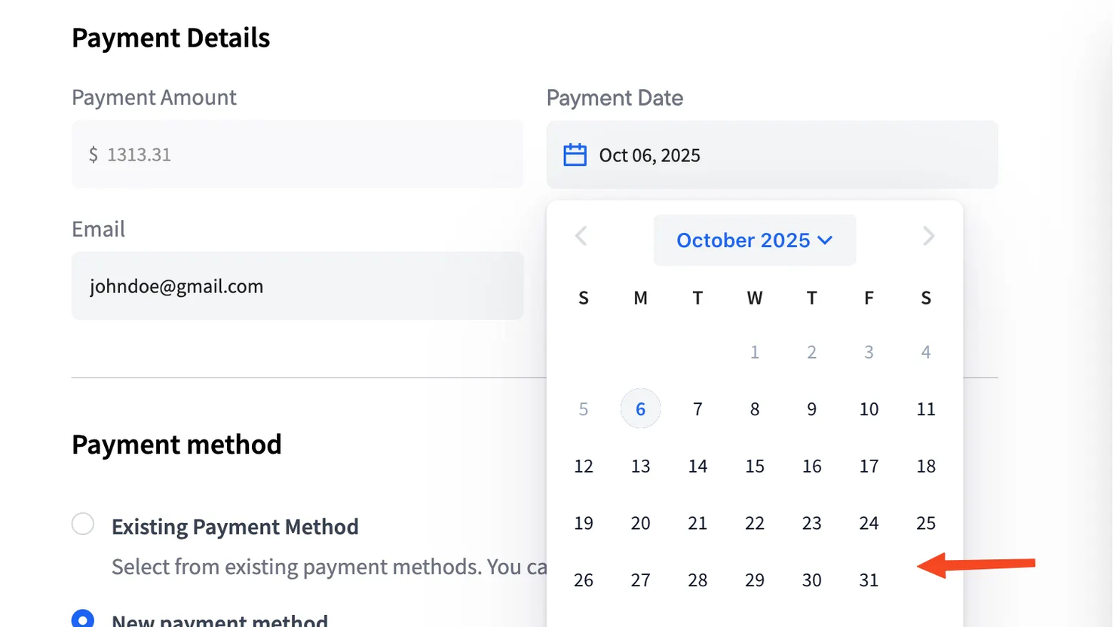Pick October 12 in the calendar
The height and width of the screenshot is (627, 1116).
(583, 466)
